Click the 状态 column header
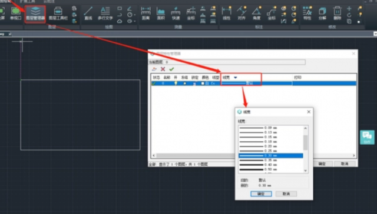377x214 pixels. click(x=157, y=78)
